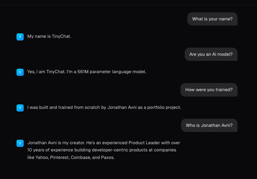Screen dimensions: 257x179
Task: Click the TinyChat avatar beside the name introduction
Action: [x=20, y=37]
